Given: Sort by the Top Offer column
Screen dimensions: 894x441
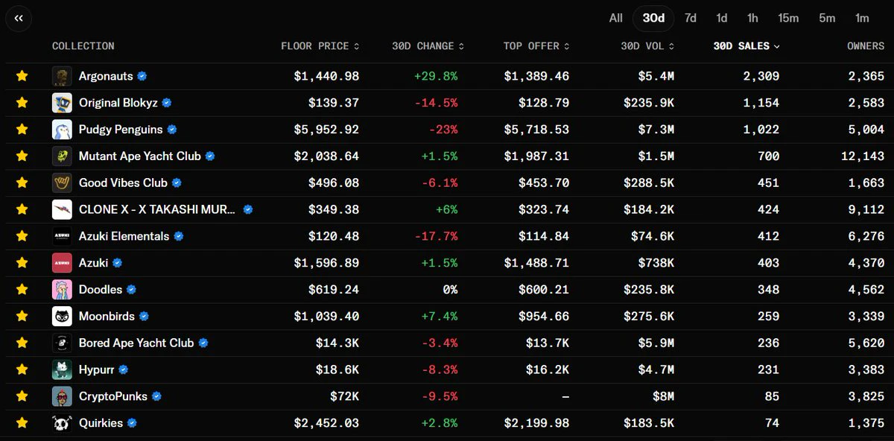Looking at the screenshot, I should (x=536, y=46).
